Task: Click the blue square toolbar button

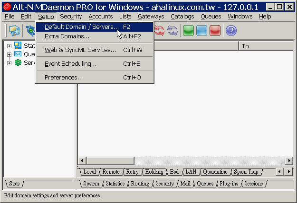Action: pos(202,31)
